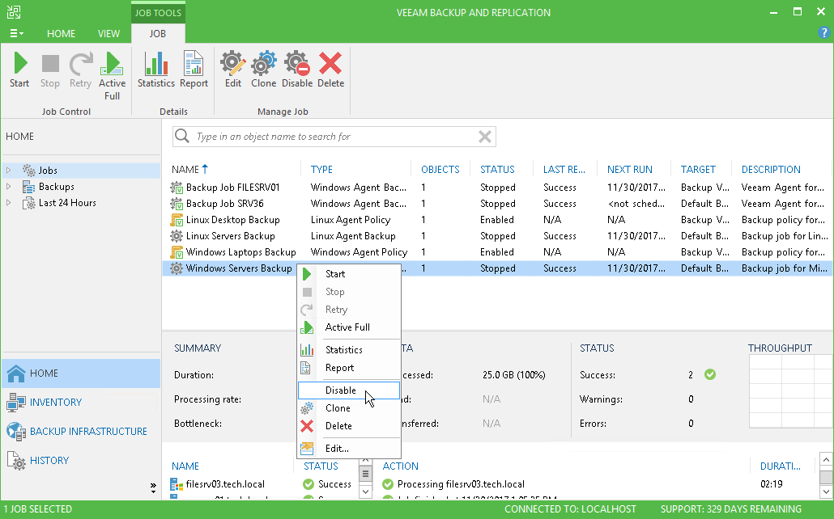Sort session list by DURATI... header
The image size is (834, 519).
coord(780,466)
